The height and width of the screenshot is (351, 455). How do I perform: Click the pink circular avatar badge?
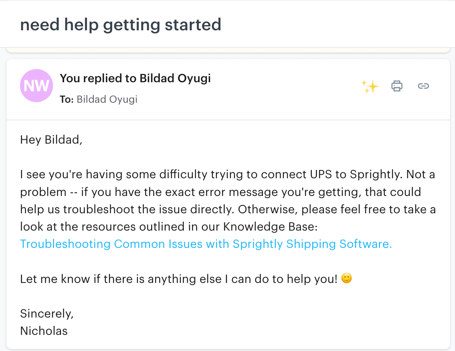click(x=37, y=85)
